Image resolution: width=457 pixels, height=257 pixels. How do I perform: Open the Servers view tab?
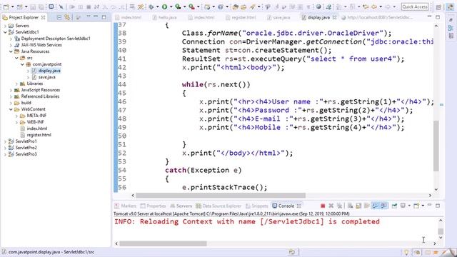[181, 206]
